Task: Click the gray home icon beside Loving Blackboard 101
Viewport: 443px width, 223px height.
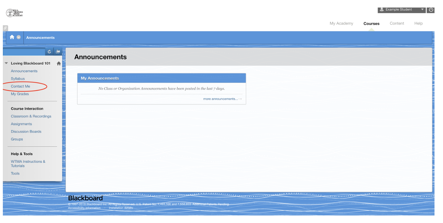Action: (x=59, y=63)
